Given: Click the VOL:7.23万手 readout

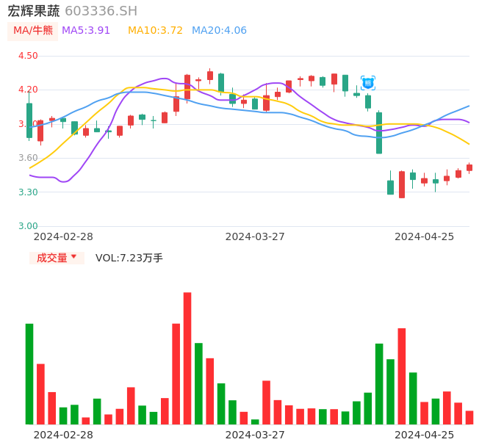Looking at the screenshot, I should pos(129,258).
